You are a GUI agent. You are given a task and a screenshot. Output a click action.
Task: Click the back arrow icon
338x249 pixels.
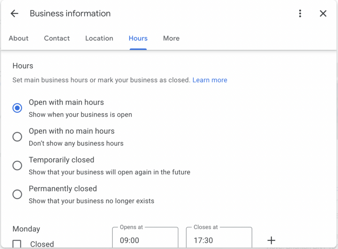click(x=14, y=13)
